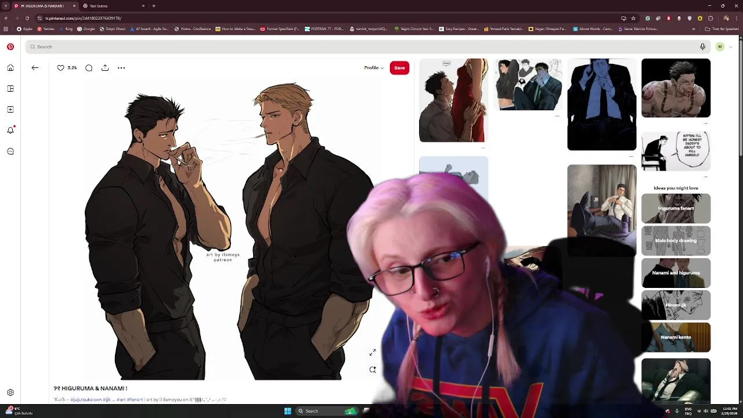Click the site info icon in address bar
Image resolution: width=743 pixels, height=418 pixels.
click(x=40, y=18)
